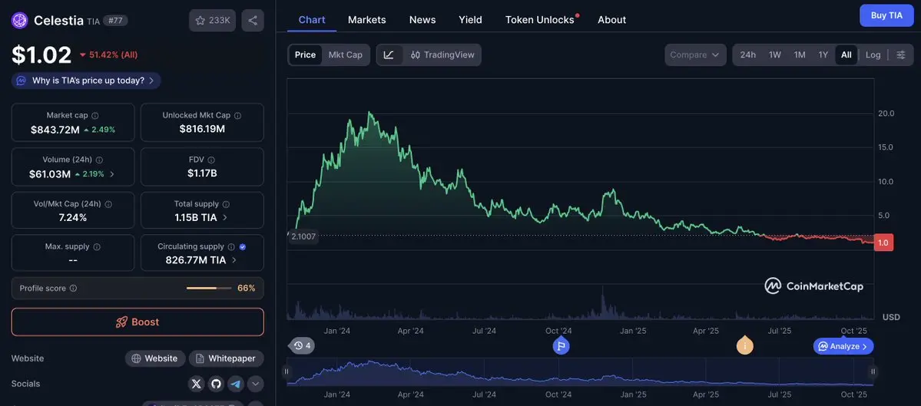This screenshot has width=921, height=406.
Task: Open the history count badge showing 4
Action: click(302, 345)
